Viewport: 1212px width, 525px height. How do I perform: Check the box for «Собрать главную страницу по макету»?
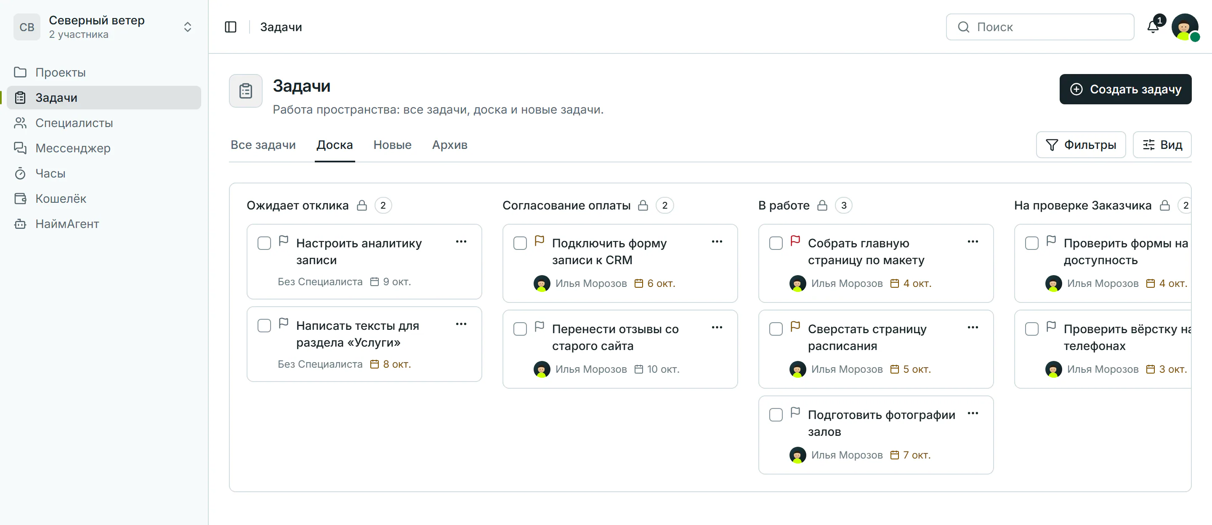pyautogui.click(x=775, y=243)
